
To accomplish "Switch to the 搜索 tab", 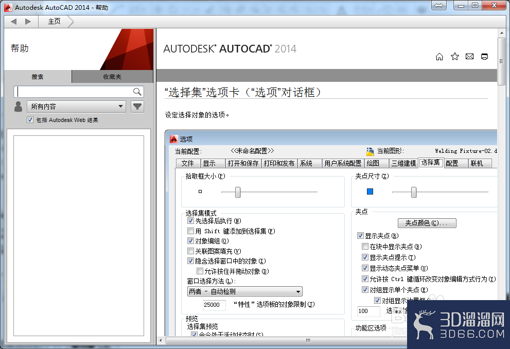I will coord(38,77).
